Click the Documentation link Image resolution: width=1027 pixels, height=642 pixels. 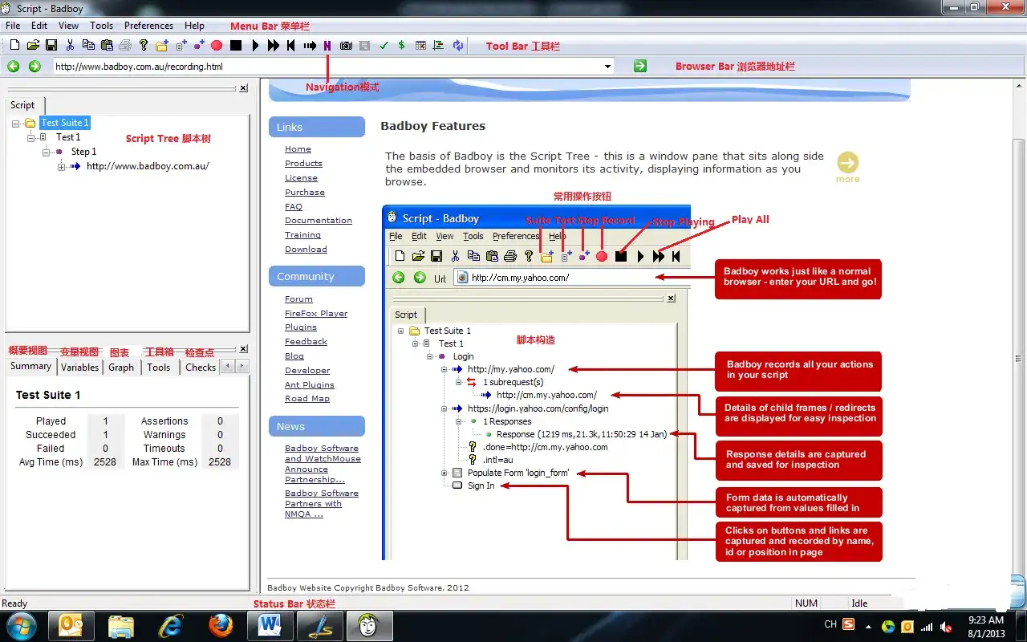point(319,221)
